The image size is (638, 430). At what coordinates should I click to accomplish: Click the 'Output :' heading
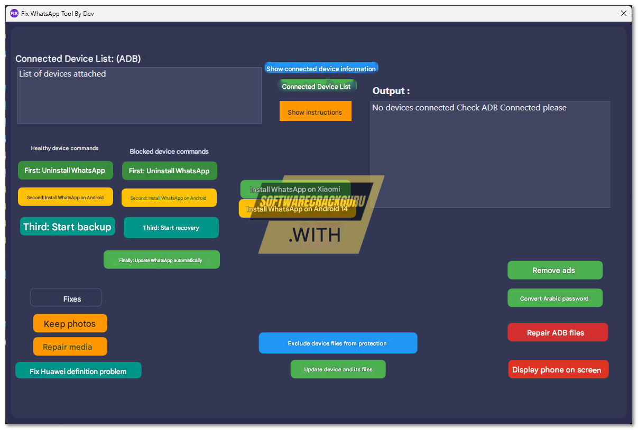(391, 91)
